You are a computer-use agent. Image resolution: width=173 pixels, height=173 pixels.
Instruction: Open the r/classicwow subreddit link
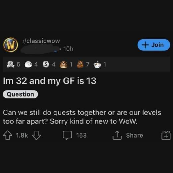click(41, 41)
